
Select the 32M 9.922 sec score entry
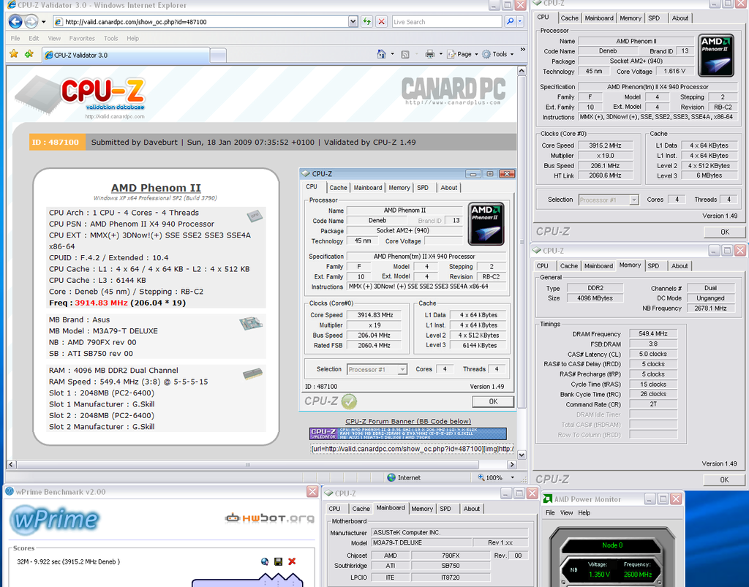pos(68,561)
